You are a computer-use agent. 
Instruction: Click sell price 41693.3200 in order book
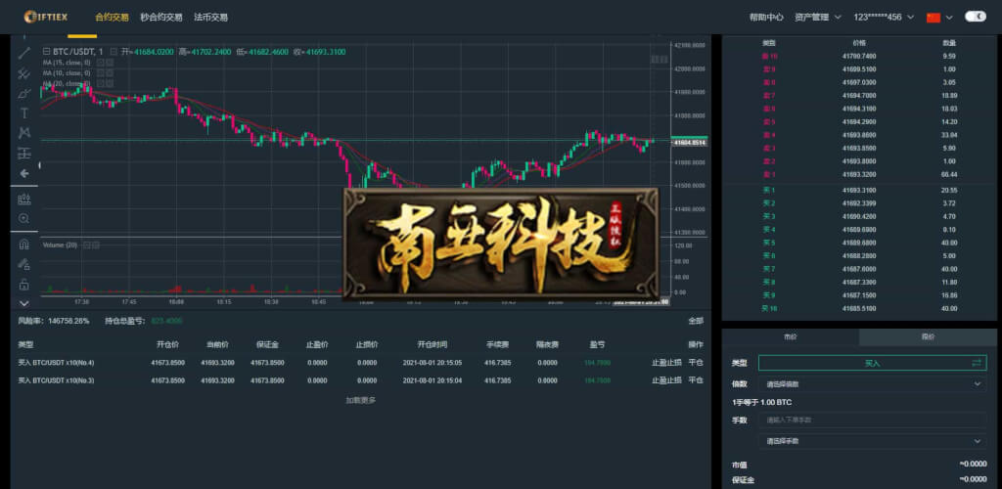[859, 174]
